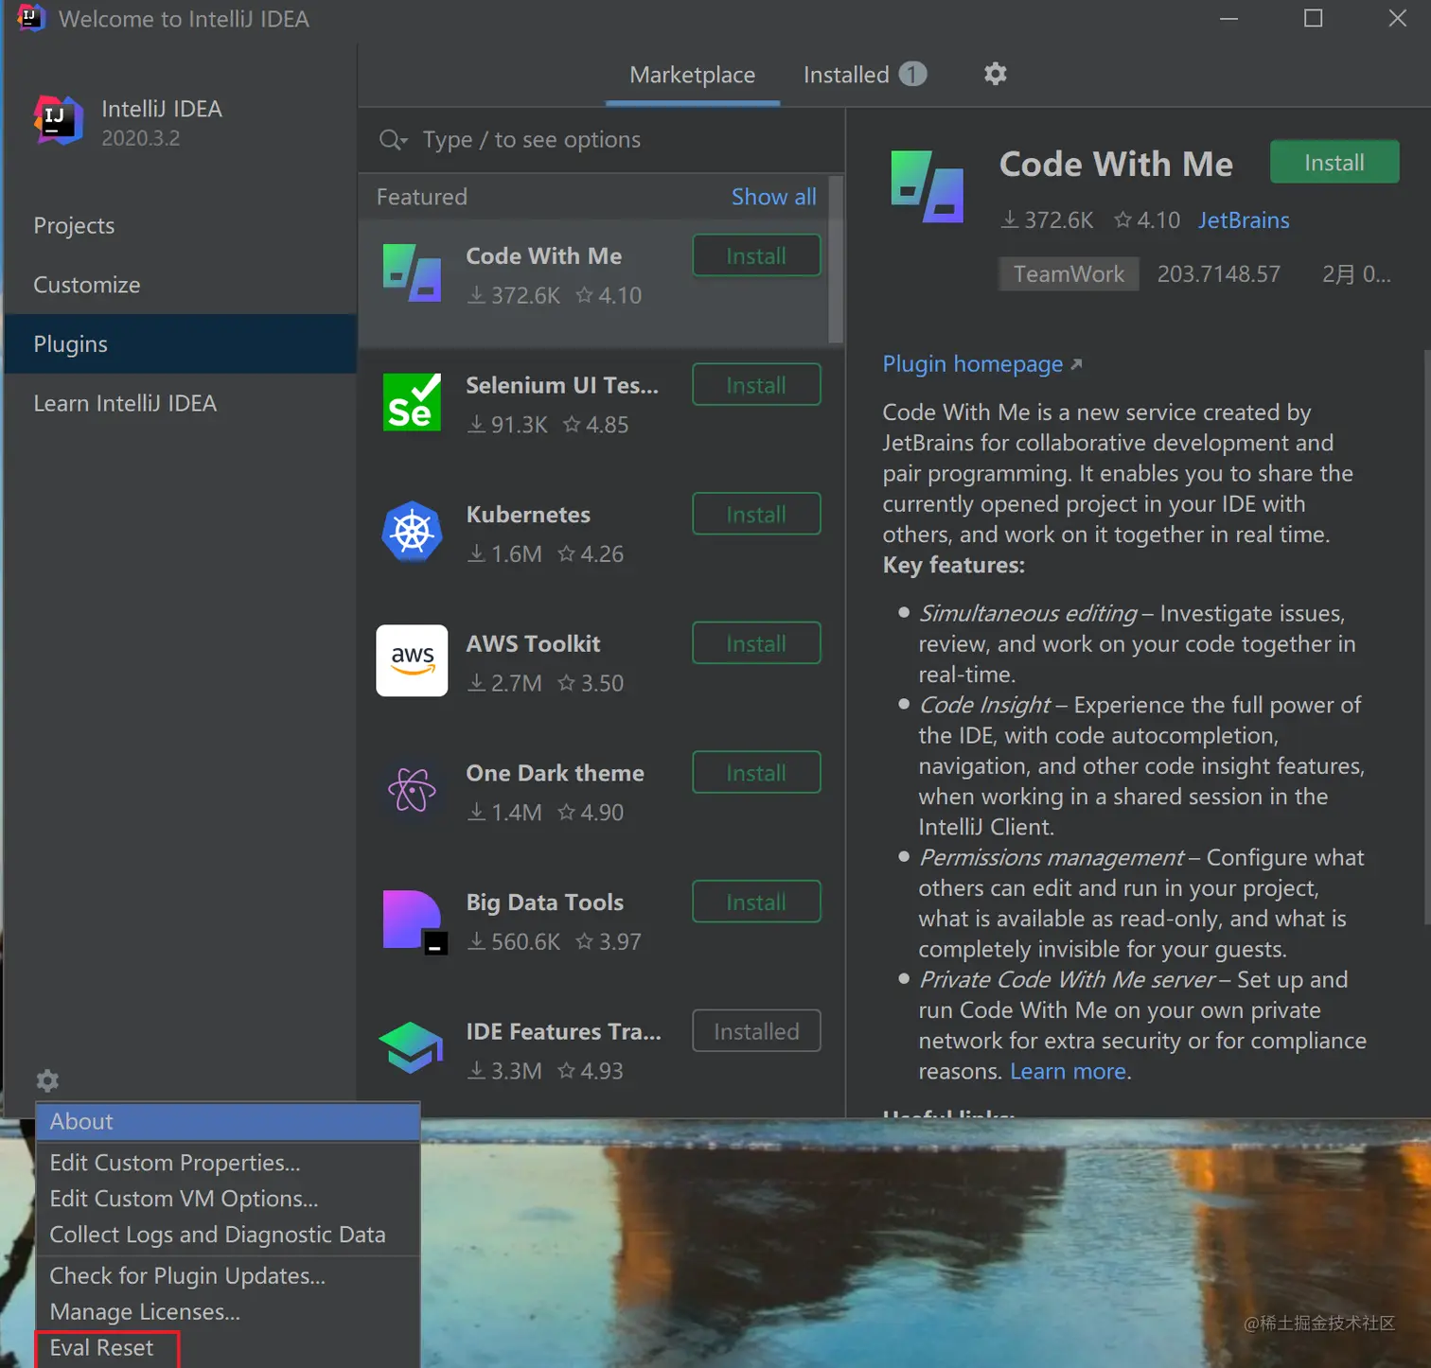Click the One Dark theme name
The height and width of the screenshot is (1368, 1431).
(x=555, y=774)
